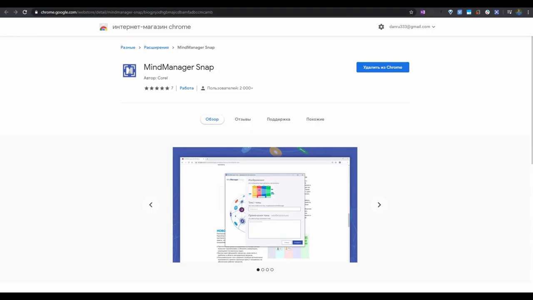Screen dimensions: 533x300
Task: Click the Удалить из Chrome button
Action: click(383, 67)
